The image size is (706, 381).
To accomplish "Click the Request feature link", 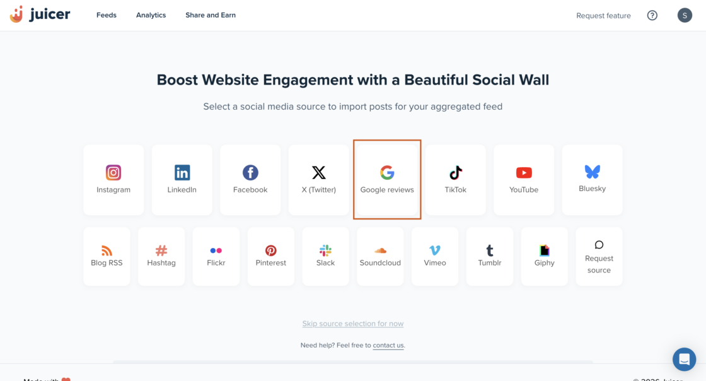I will point(603,16).
